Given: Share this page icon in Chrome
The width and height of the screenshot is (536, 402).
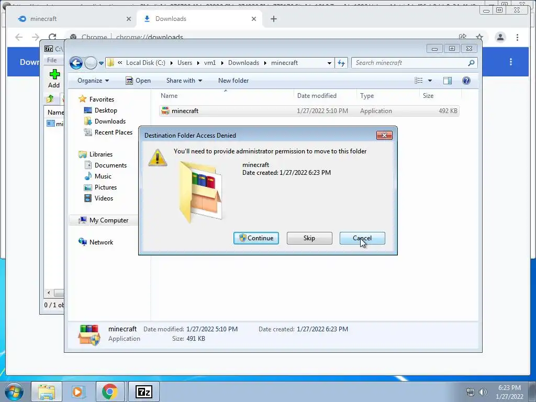Looking at the screenshot, I should pos(463,37).
